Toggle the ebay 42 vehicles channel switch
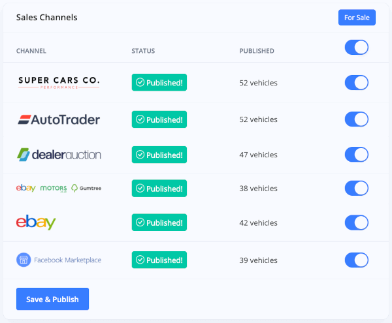This screenshot has width=392, height=323. [x=356, y=223]
